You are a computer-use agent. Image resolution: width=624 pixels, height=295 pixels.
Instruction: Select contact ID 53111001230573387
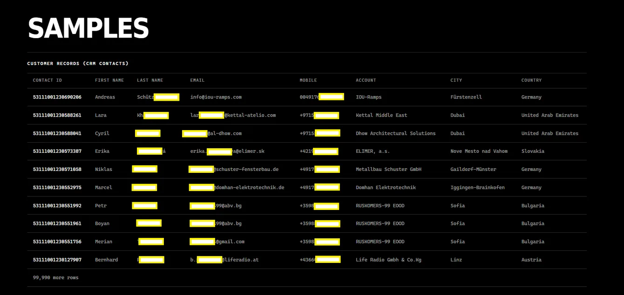pos(57,151)
